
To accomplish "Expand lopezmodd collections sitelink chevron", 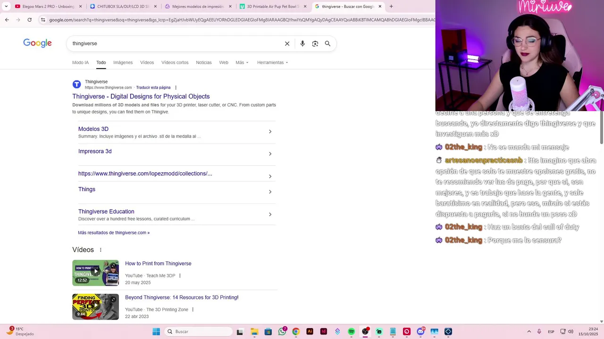I will [270, 176].
